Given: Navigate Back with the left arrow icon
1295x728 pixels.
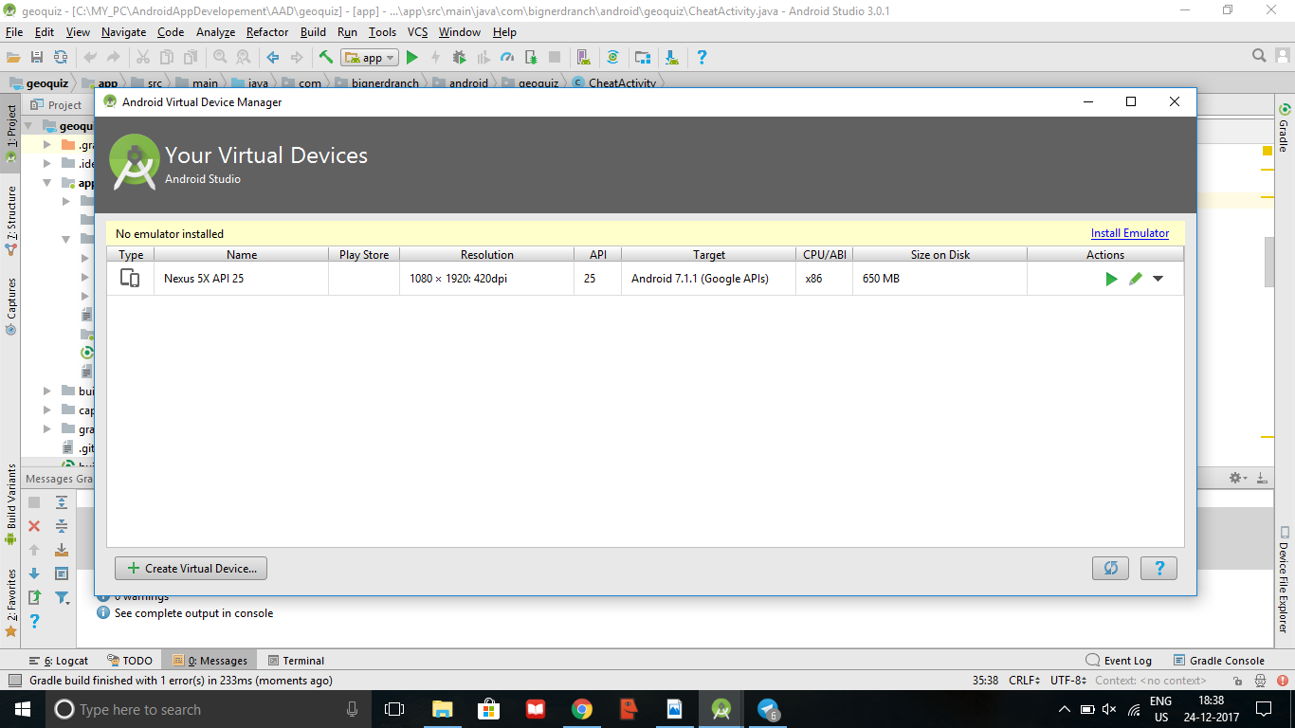Looking at the screenshot, I should tap(273, 58).
